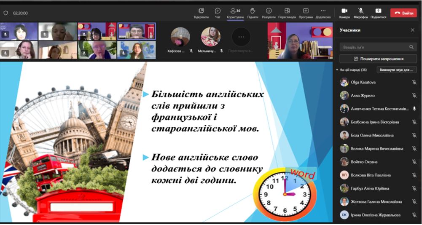Click Безбожна Ірина's muted mic icon
The width and height of the screenshot is (422, 225).
(x=414, y=122)
